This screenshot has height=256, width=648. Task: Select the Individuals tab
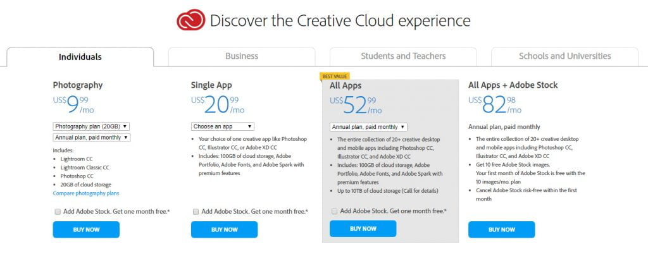(80, 57)
